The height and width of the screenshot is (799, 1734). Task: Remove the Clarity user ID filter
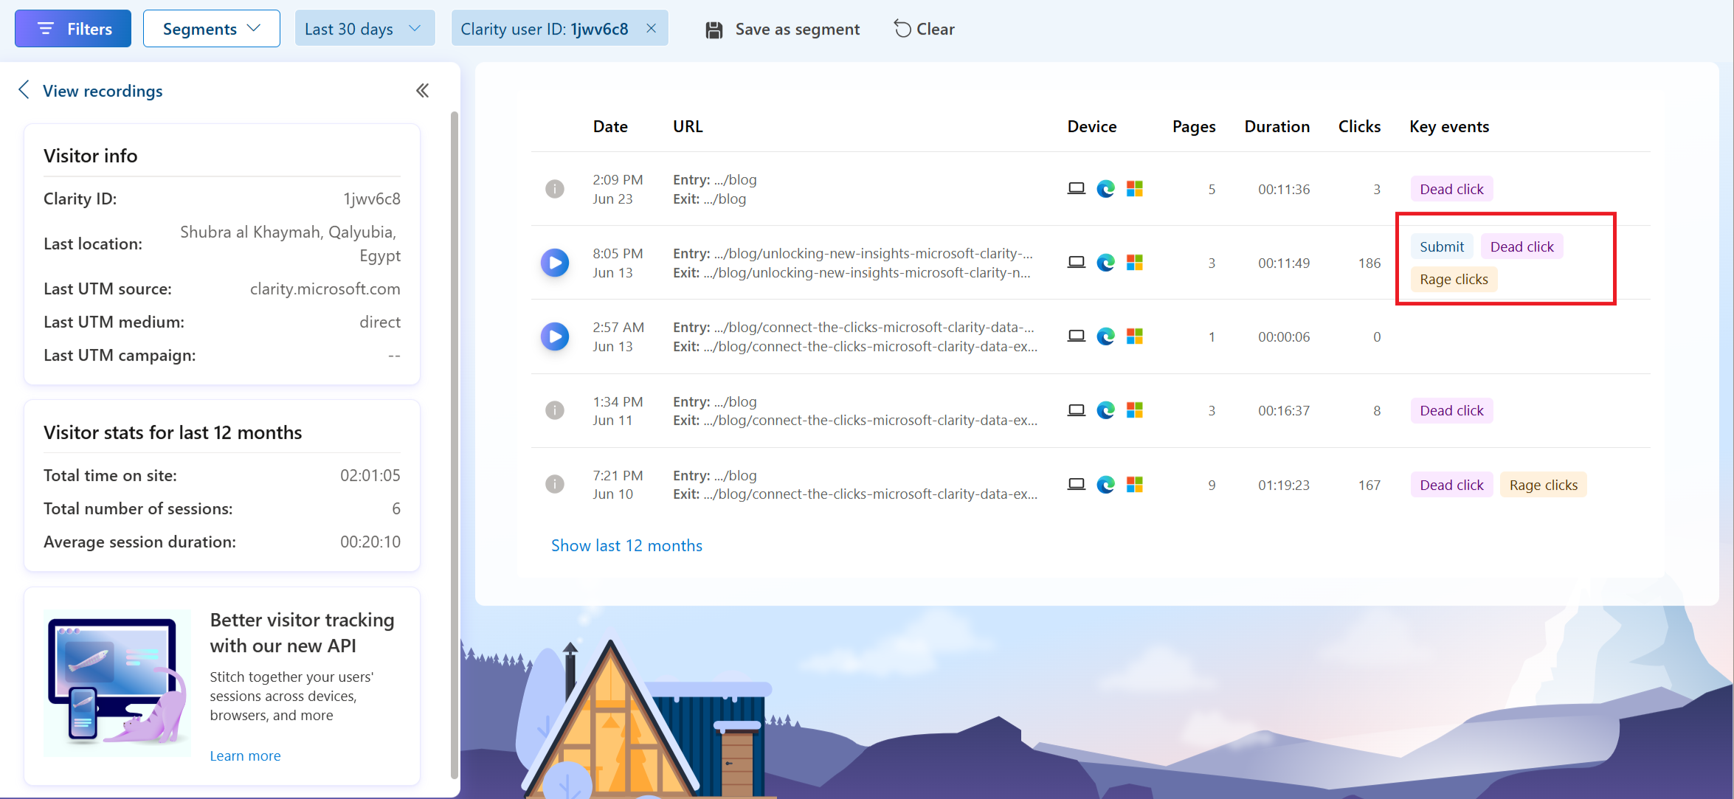(x=652, y=29)
